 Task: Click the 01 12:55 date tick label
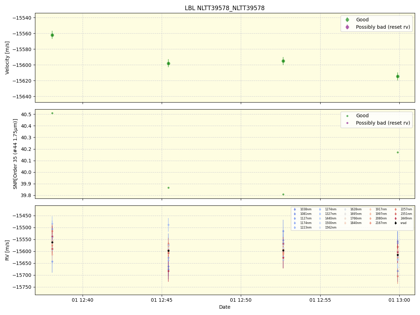click(x=320, y=300)
